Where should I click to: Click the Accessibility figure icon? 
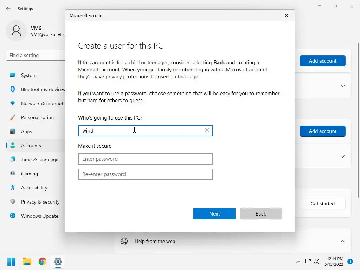pyautogui.click(x=13, y=188)
